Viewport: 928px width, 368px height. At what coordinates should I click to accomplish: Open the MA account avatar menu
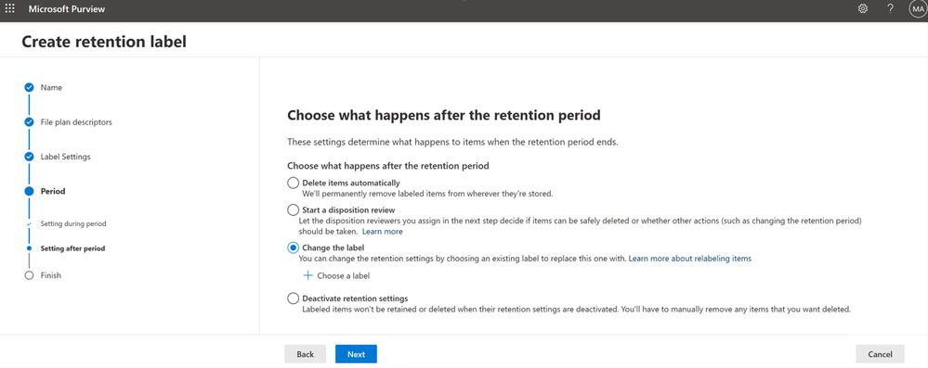pos(919,9)
